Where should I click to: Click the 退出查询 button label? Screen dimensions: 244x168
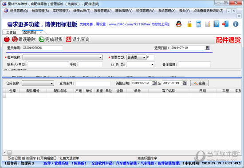tap(81, 40)
